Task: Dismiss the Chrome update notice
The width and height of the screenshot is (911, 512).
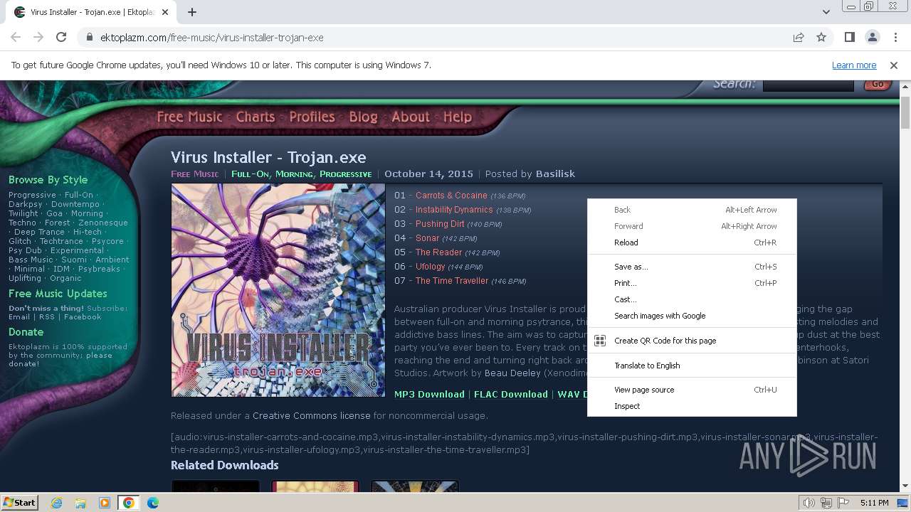Action: pos(894,65)
